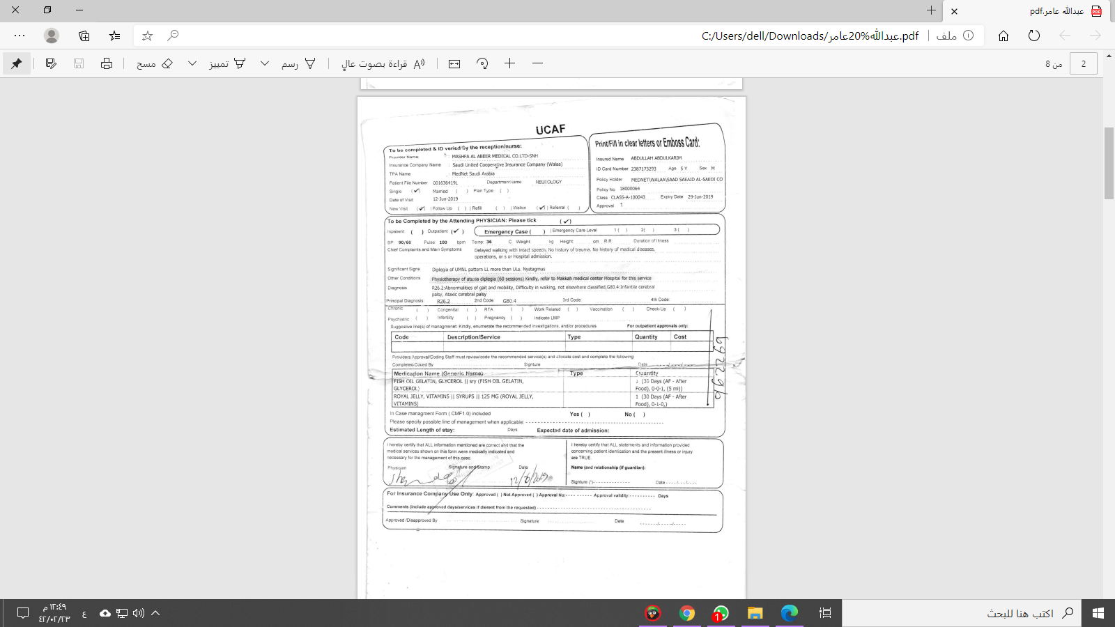
Task: Click the page number input box
Action: click(x=1084, y=63)
